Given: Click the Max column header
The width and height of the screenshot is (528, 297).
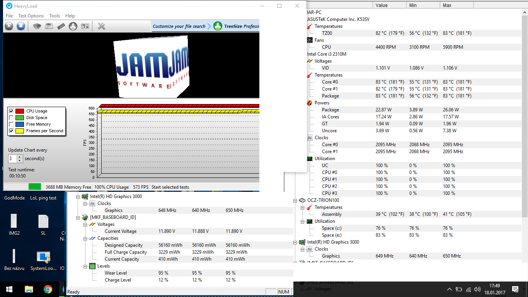Looking at the screenshot, I should [447, 5].
